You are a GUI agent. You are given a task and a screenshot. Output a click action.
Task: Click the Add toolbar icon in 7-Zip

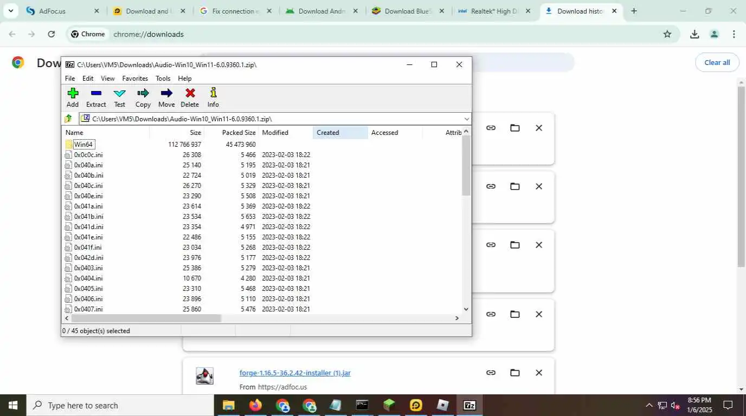[73, 97]
